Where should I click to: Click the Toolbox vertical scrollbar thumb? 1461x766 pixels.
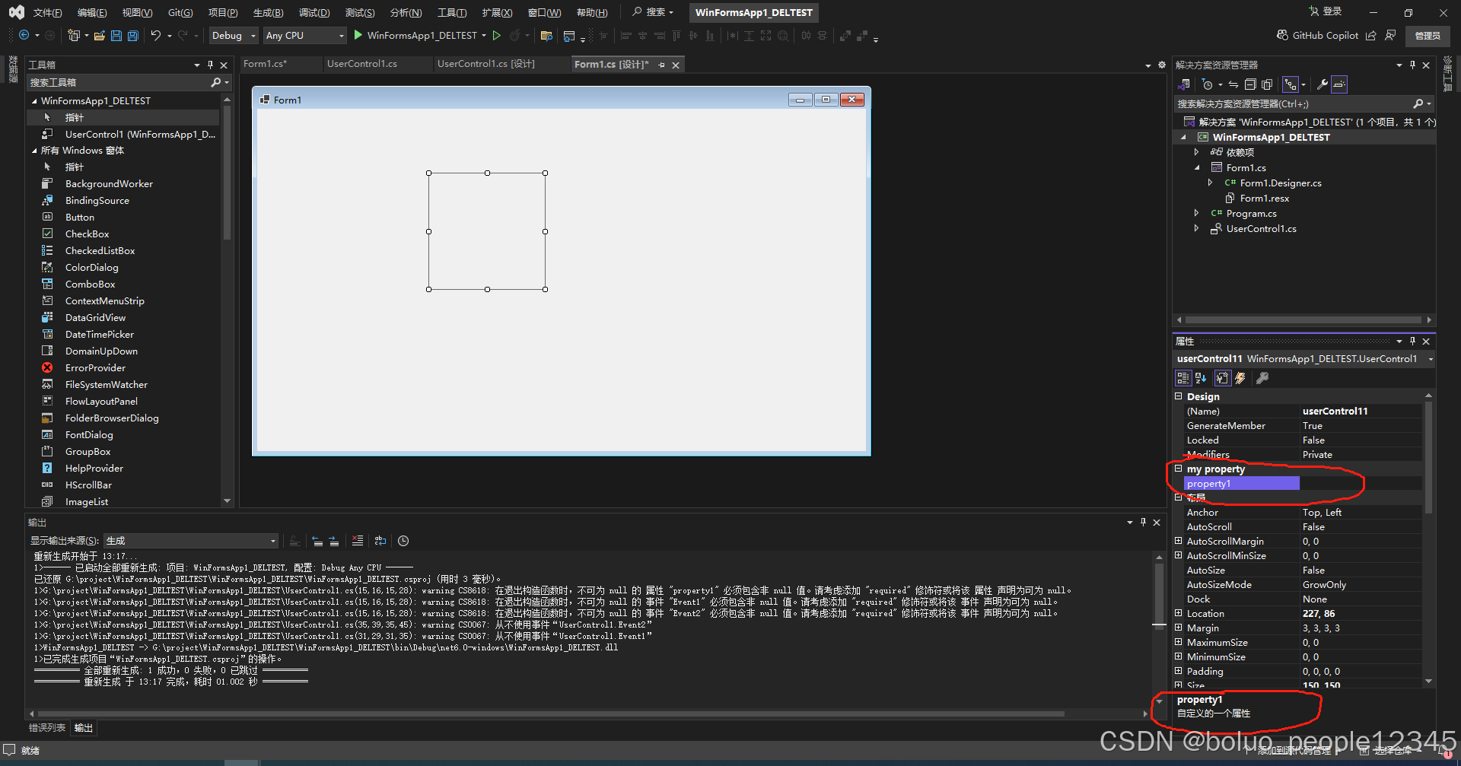(227, 171)
